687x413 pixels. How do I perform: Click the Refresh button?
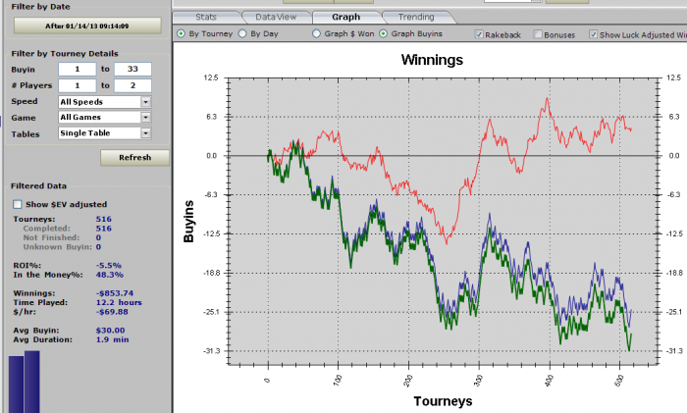click(134, 158)
